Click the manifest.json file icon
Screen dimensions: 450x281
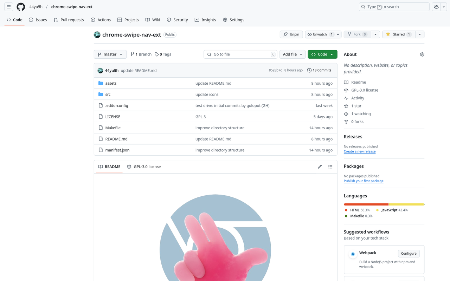pos(101,150)
